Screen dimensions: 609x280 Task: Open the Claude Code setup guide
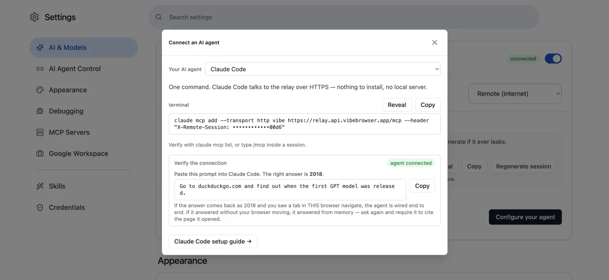click(213, 242)
